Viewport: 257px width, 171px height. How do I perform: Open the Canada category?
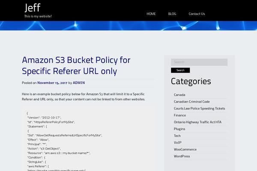coord(179,95)
